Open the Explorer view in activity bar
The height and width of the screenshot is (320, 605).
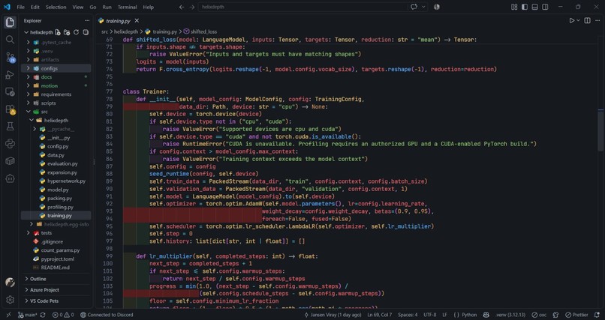pyautogui.click(x=10, y=22)
